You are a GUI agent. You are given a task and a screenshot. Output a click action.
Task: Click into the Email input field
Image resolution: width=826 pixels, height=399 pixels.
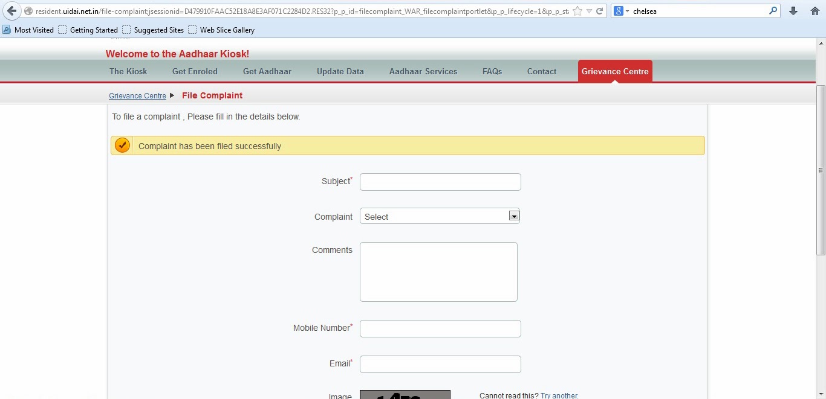pos(440,364)
